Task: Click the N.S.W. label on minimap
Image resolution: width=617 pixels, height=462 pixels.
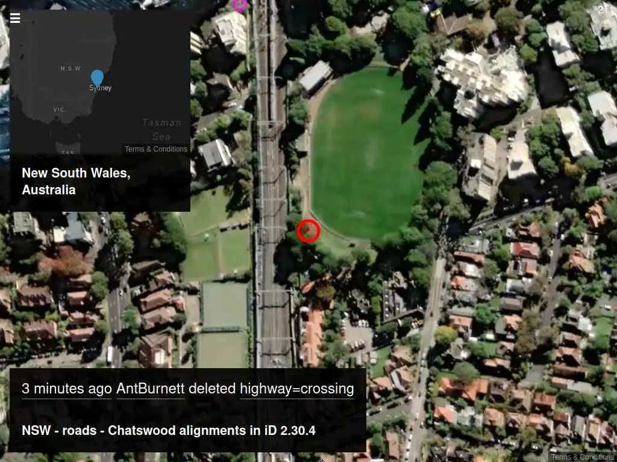Action: click(71, 69)
